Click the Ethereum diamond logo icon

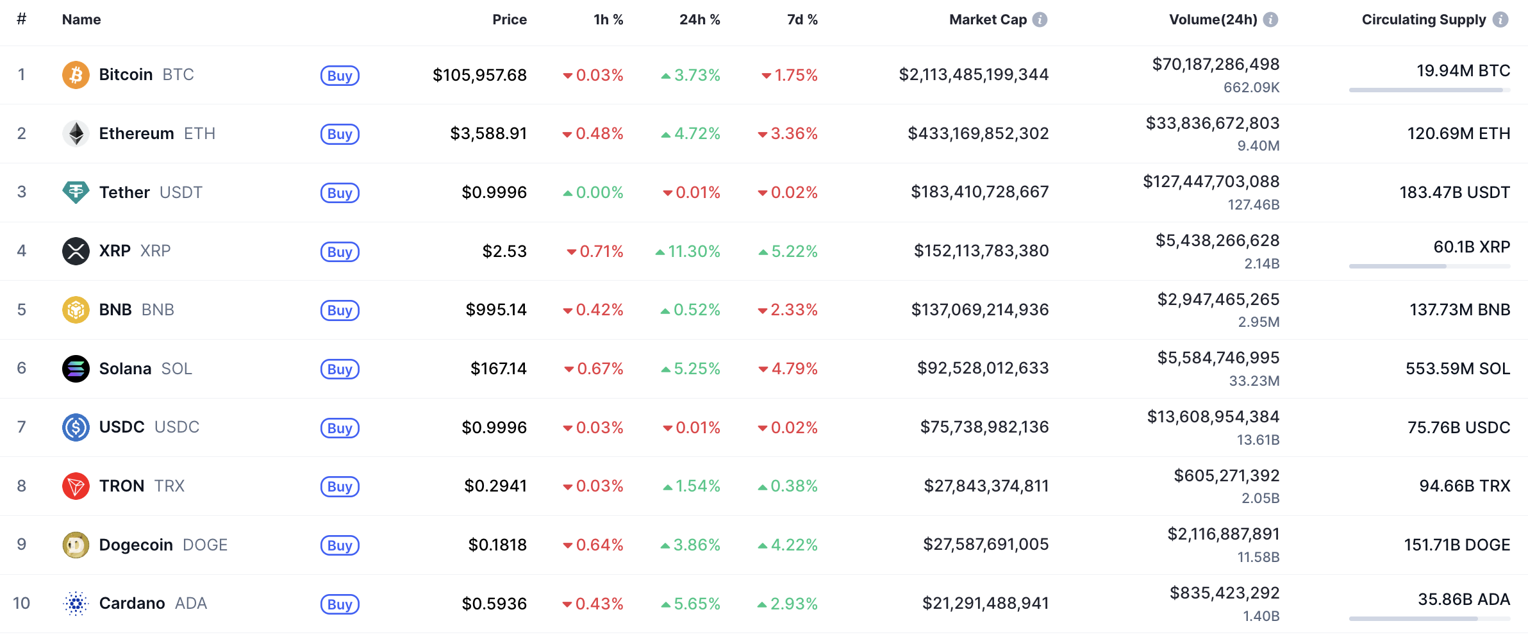coord(76,133)
